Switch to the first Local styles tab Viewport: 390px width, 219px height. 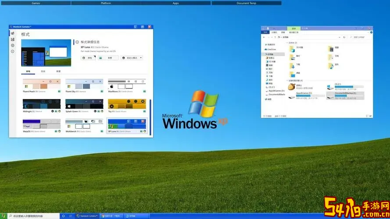pos(28,71)
